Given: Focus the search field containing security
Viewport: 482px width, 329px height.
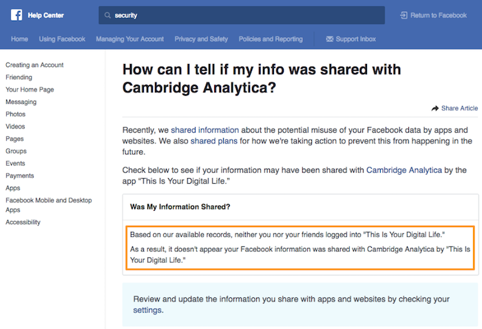Looking at the screenshot, I should tap(242, 15).
